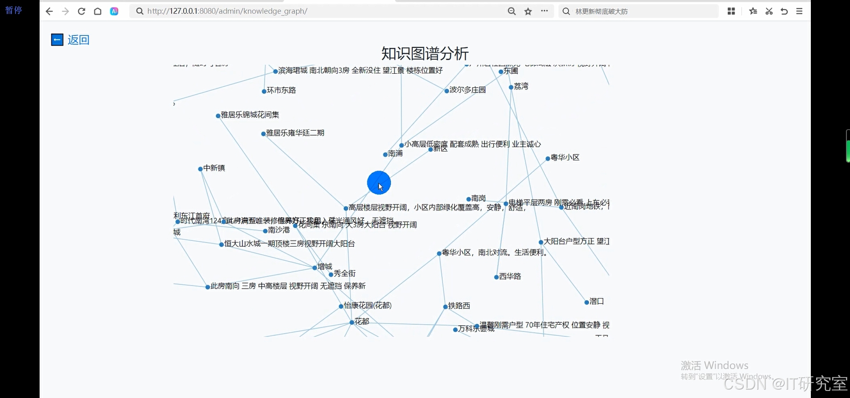
Task: Click the 西华路 node
Action: coord(496,277)
